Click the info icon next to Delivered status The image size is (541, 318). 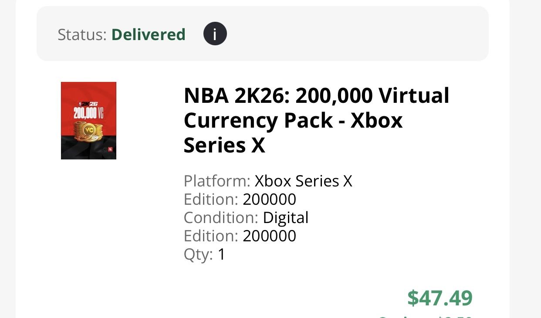pos(215,34)
